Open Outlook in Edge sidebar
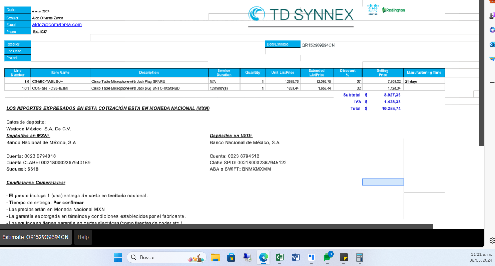 [x=492, y=44]
